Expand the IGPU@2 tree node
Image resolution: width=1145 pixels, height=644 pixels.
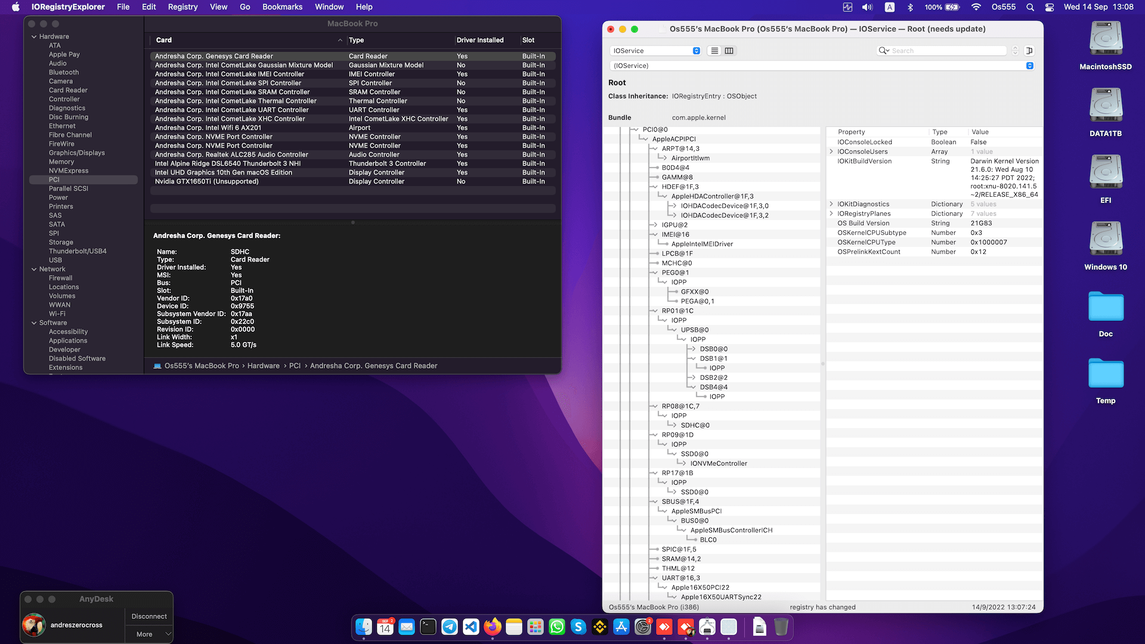tap(654, 225)
